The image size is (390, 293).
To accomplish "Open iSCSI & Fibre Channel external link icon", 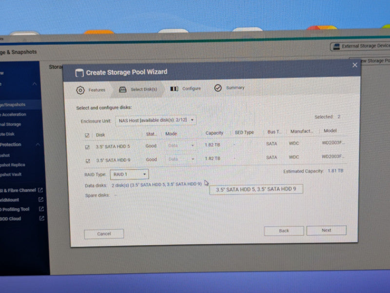I will pos(40,190).
